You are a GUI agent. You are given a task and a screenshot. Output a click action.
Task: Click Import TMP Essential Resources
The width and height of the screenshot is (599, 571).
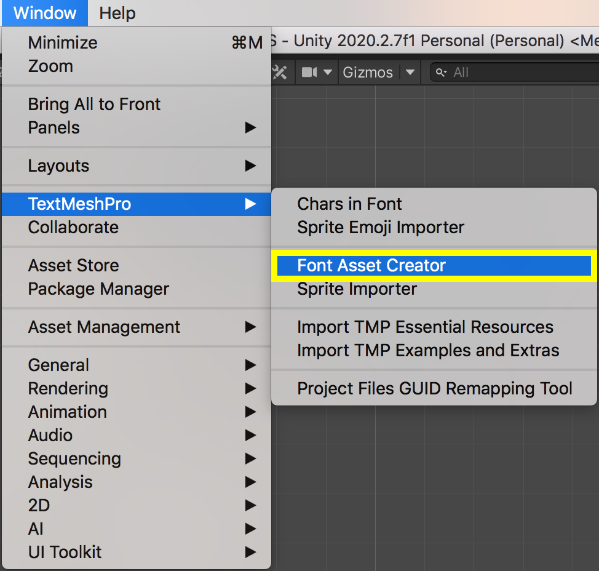434,327
